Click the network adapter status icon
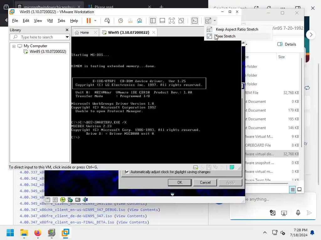Image resolution: width=321 pixels, height=240 pixels. (215, 167)
